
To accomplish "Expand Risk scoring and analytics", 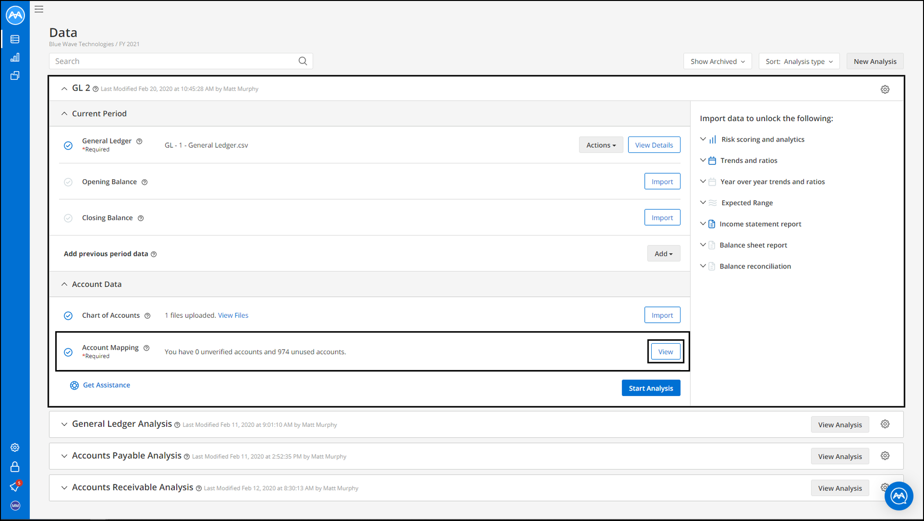I will click(x=703, y=139).
